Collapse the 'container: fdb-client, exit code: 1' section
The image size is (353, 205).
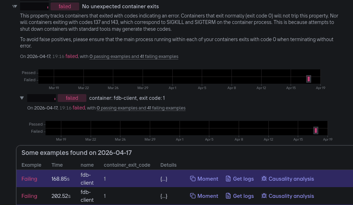click(x=22, y=98)
